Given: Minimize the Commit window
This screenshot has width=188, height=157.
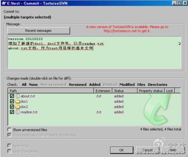Looking at the screenshot, I should coord(174,3).
